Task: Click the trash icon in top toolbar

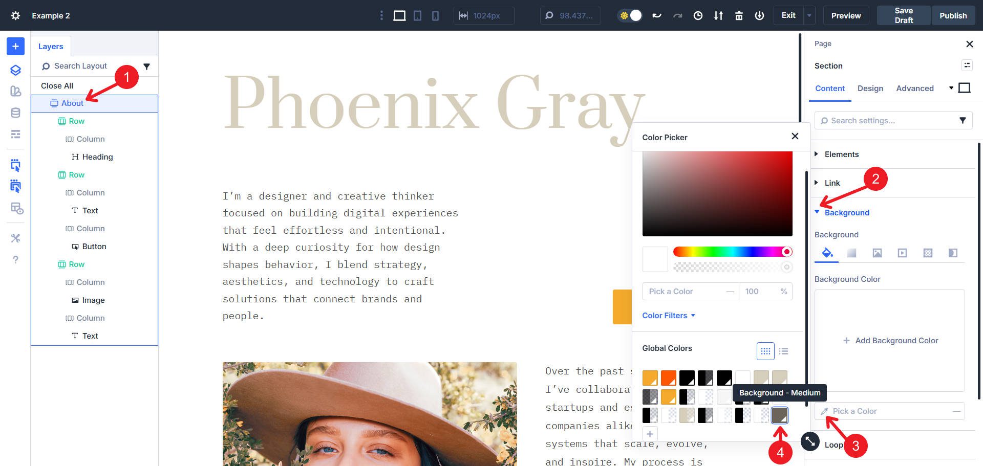Action: click(739, 16)
